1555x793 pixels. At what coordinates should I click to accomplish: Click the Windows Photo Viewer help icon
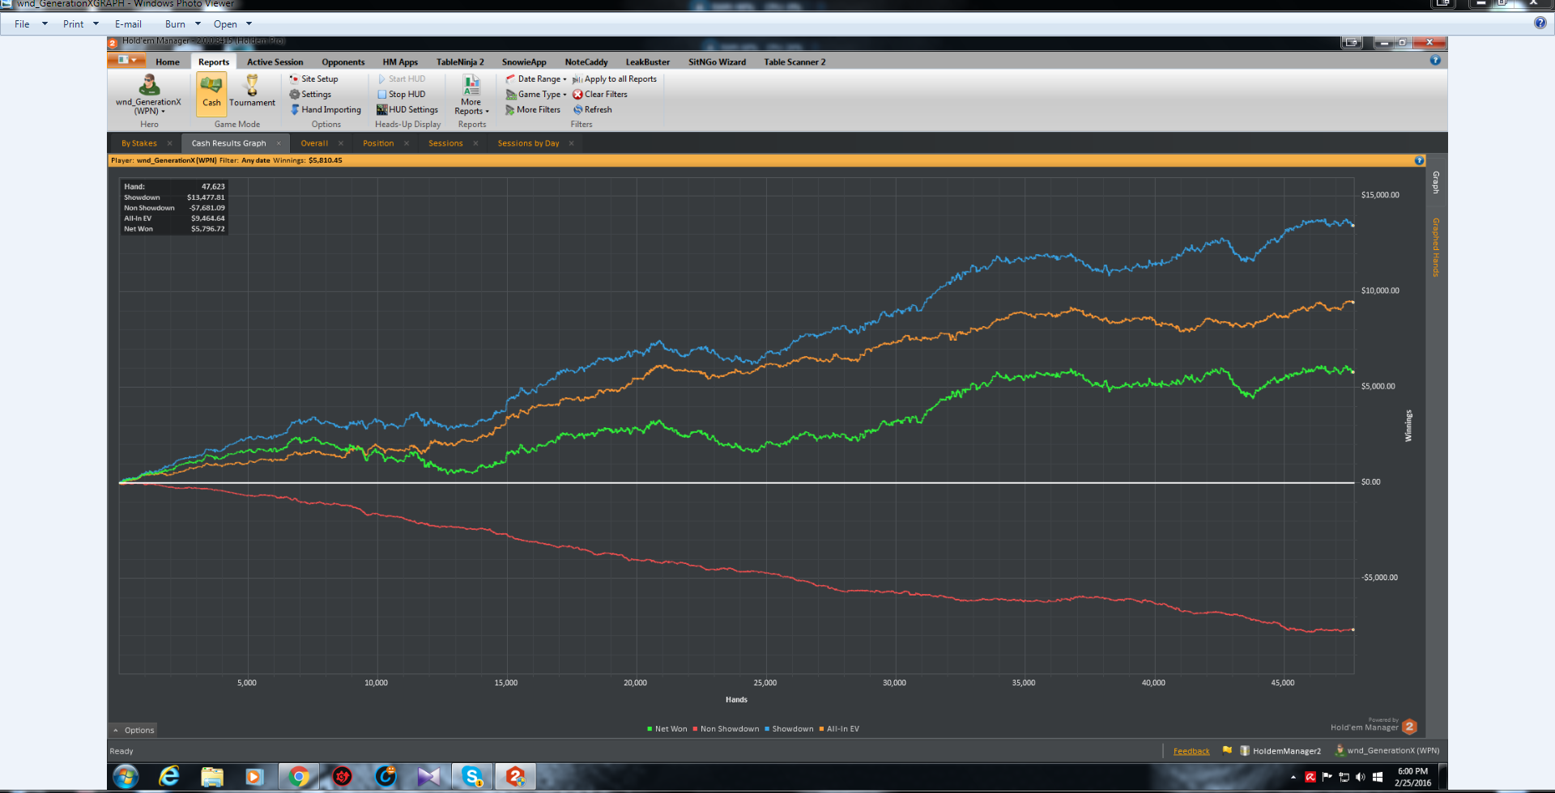tap(1540, 23)
